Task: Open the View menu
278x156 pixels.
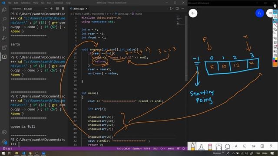Action: tap(36, 3)
